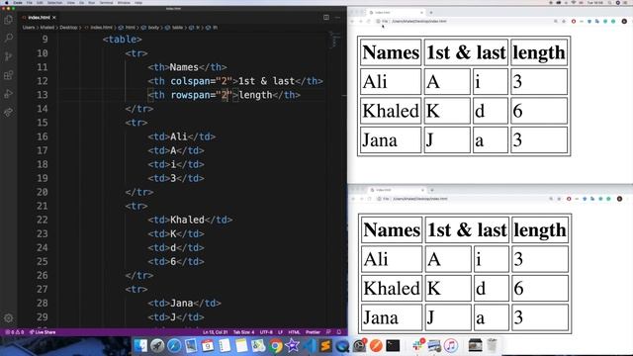Open the Help menu in menu bar
This screenshot has width=633, height=356.
(x=138, y=2)
